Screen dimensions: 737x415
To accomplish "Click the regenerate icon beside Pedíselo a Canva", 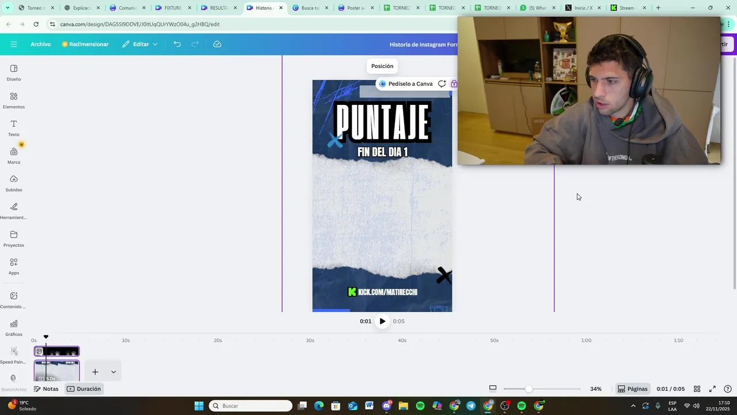I will coord(442,84).
